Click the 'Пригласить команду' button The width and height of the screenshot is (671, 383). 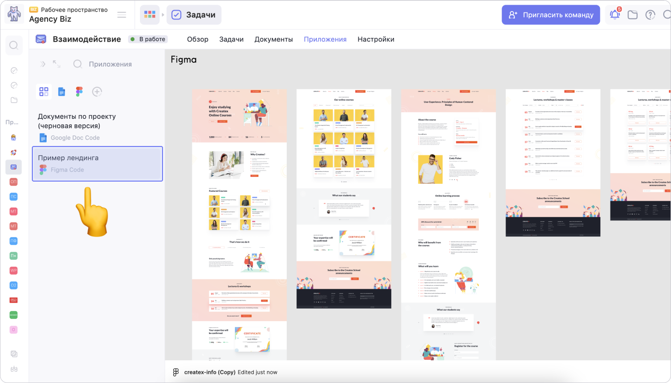pyautogui.click(x=550, y=15)
